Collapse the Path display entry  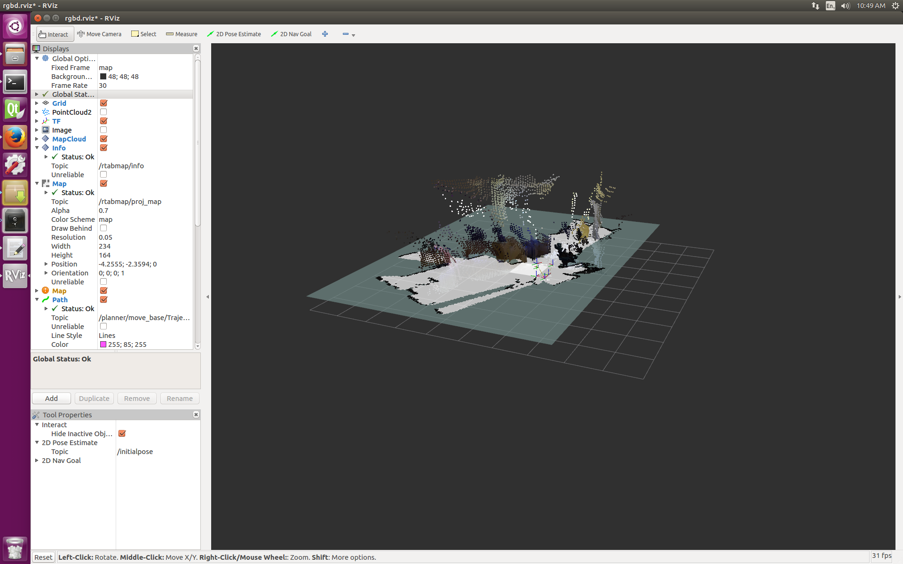tap(37, 300)
